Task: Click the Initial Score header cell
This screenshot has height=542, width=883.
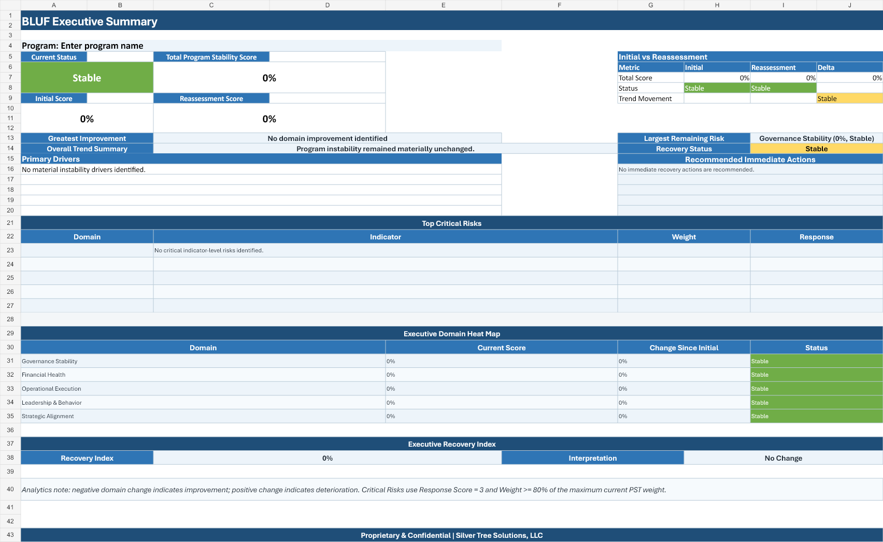Action: (54, 98)
